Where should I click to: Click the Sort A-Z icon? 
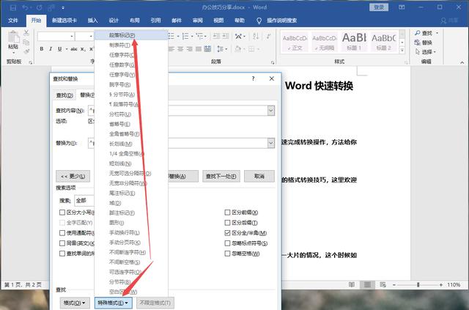(x=256, y=36)
